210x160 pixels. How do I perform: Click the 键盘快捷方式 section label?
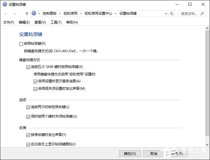tap(30, 60)
